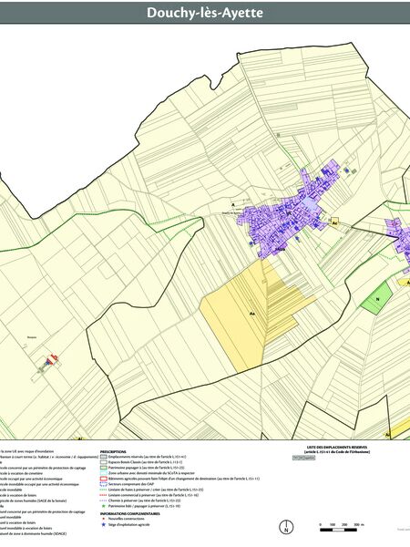Click the north arrow compass symbol
This screenshot has width=410, height=547.
pyautogui.click(x=286, y=527)
